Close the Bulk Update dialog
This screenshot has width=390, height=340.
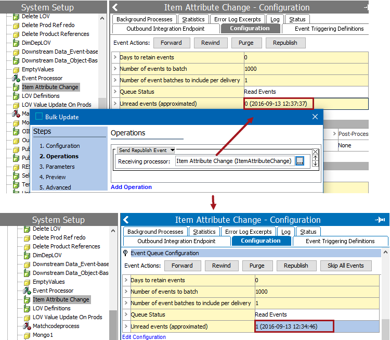(x=315, y=117)
